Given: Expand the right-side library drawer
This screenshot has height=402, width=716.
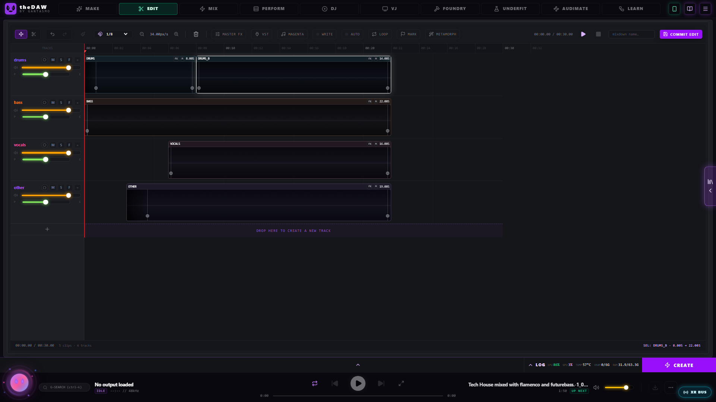Looking at the screenshot, I should point(710,186).
